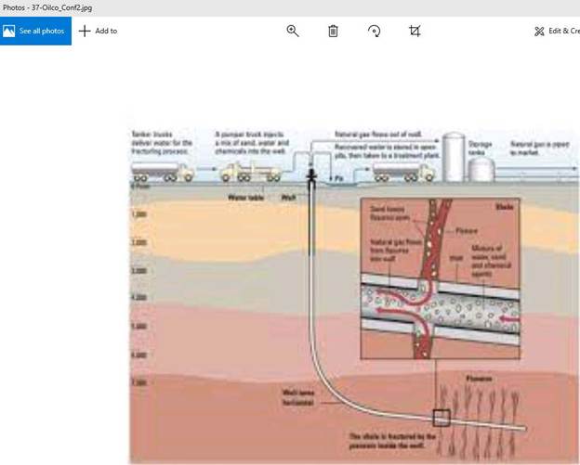580x465 pixels.
Task: Delete the photo using the trash icon
Action: (x=333, y=31)
